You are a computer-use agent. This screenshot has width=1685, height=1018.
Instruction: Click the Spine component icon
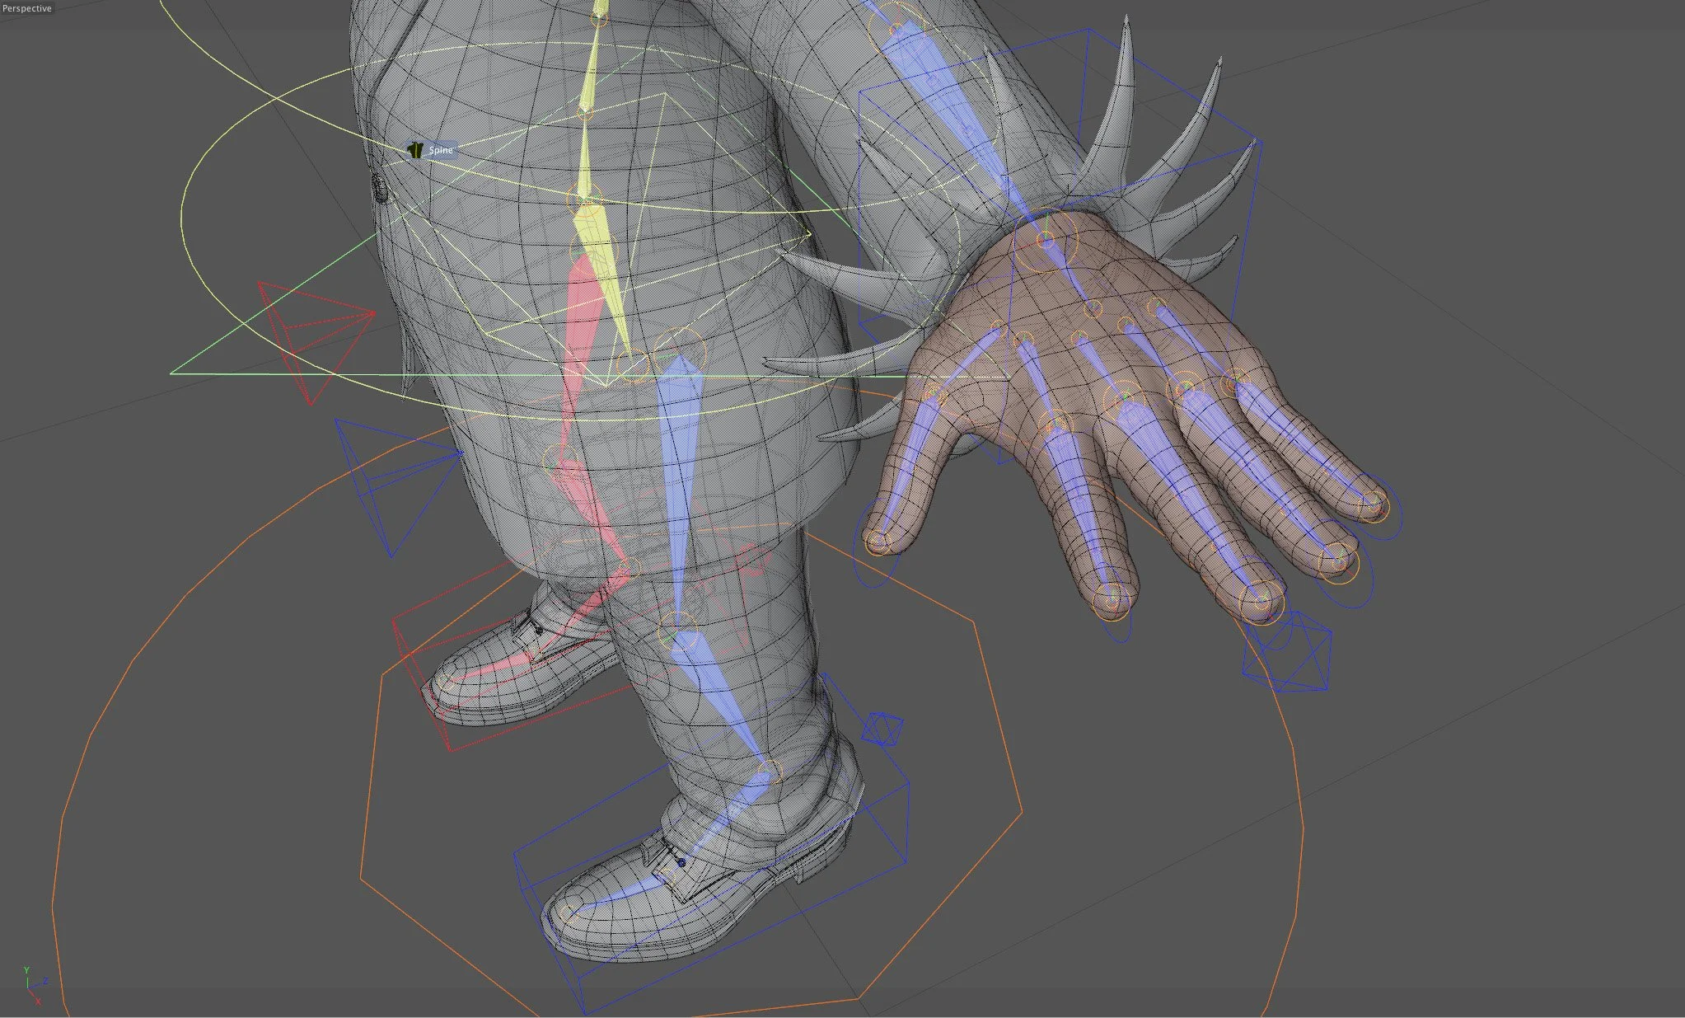pyautogui.click(x=415, y=150)
